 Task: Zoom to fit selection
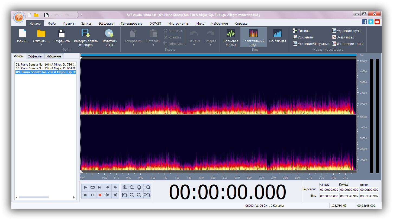pyautogui.click(x=132, y=195)
